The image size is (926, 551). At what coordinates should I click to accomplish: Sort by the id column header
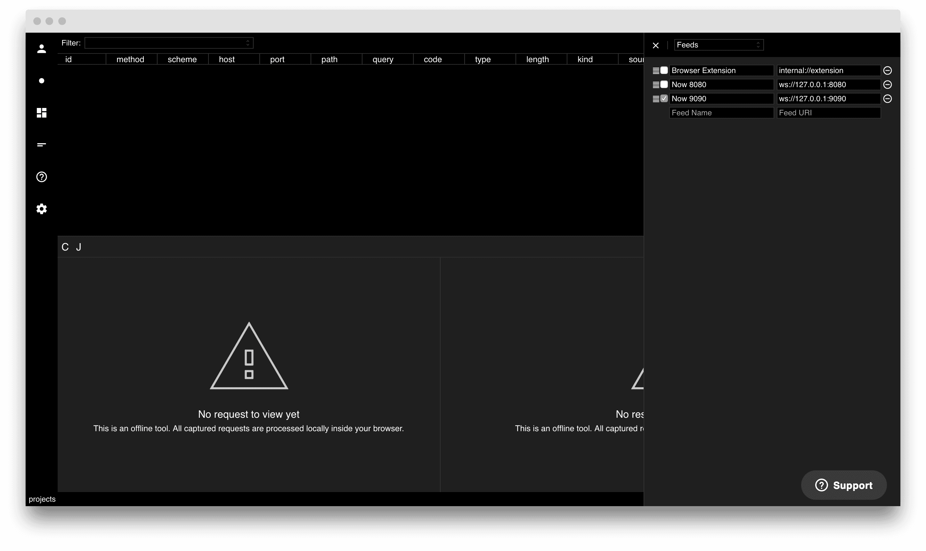click(x=82, y=59)
